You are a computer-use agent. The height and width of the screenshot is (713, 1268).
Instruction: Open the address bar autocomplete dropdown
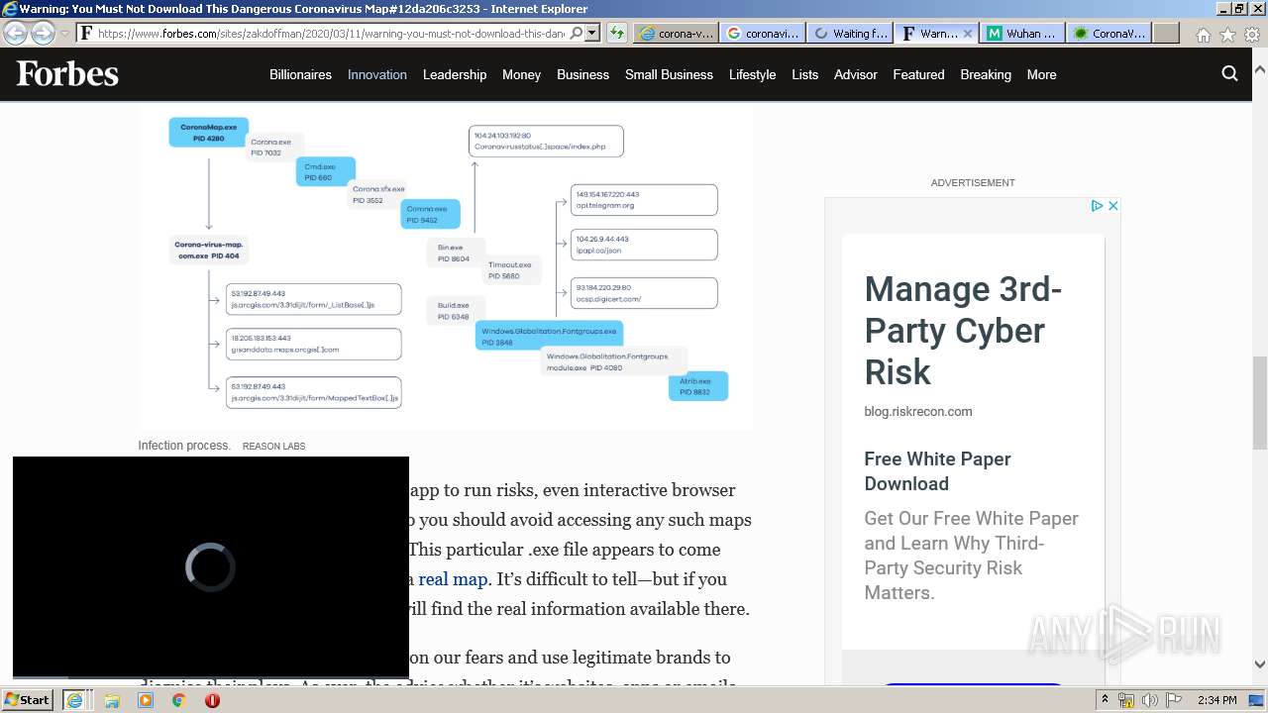click(x=592, y=33)
